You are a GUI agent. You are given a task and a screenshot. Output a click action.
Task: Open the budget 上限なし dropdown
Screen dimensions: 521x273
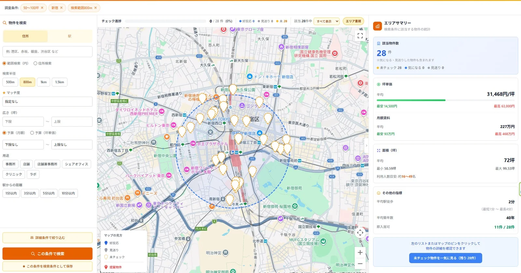coord(72,144)
